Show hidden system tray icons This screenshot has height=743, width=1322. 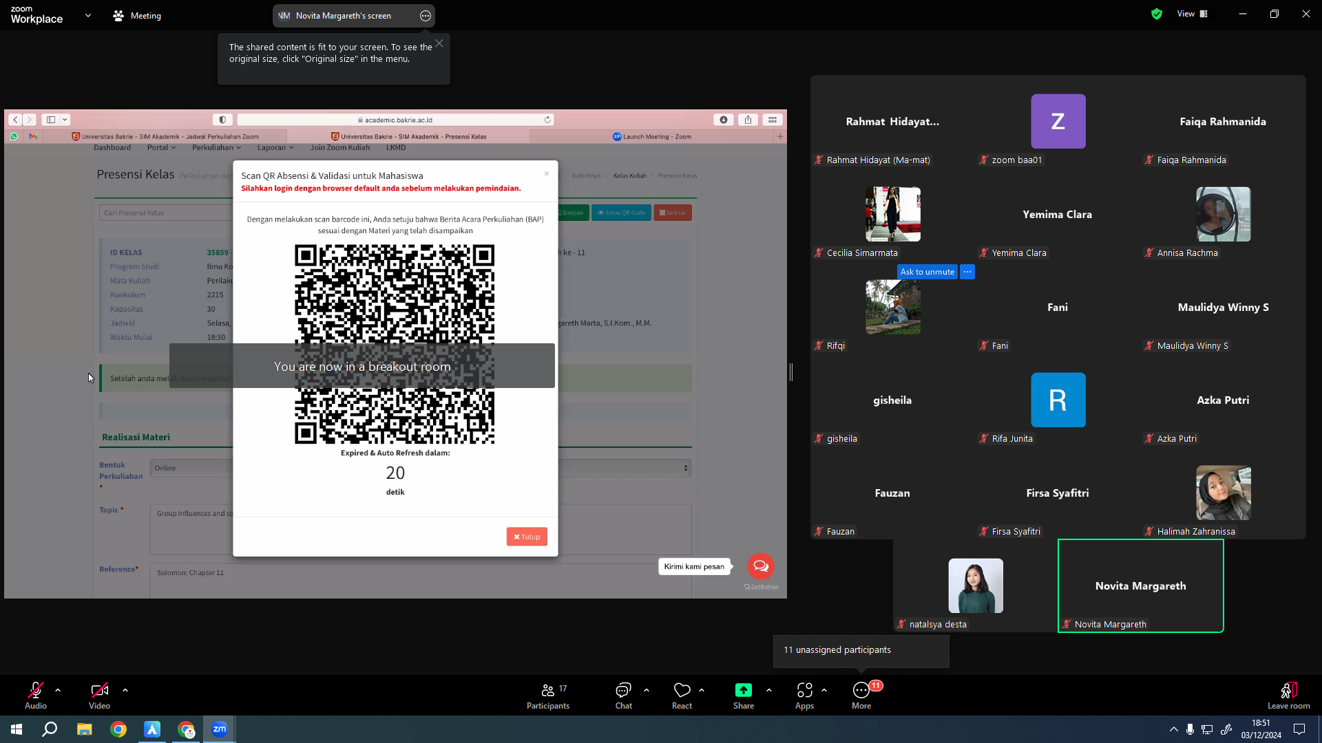1173,729
